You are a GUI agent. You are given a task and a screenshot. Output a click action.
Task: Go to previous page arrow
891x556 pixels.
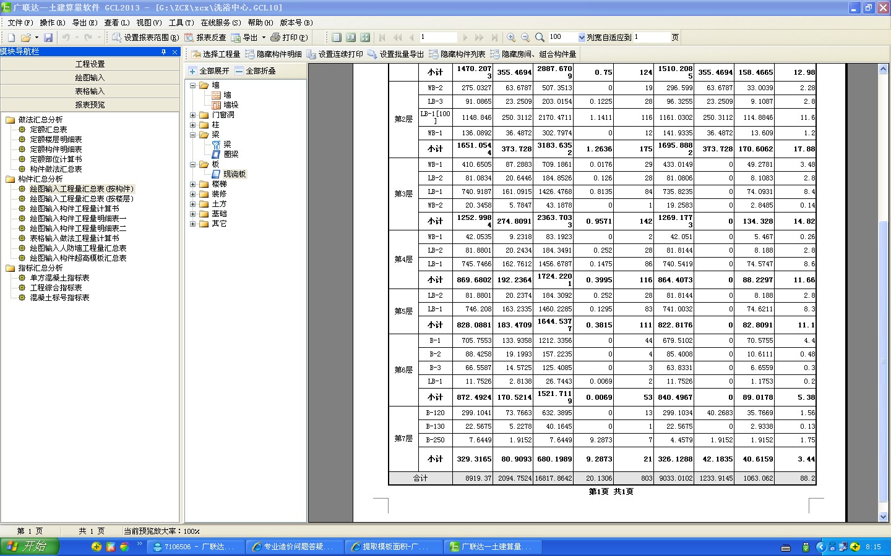411,38
